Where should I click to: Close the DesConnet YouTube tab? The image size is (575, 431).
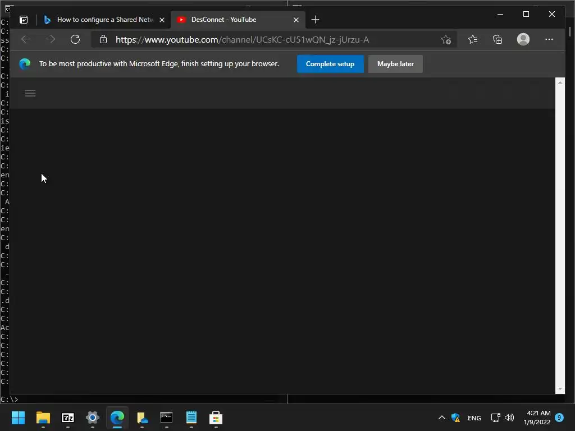pyautogui.click(x=296, y=20)
